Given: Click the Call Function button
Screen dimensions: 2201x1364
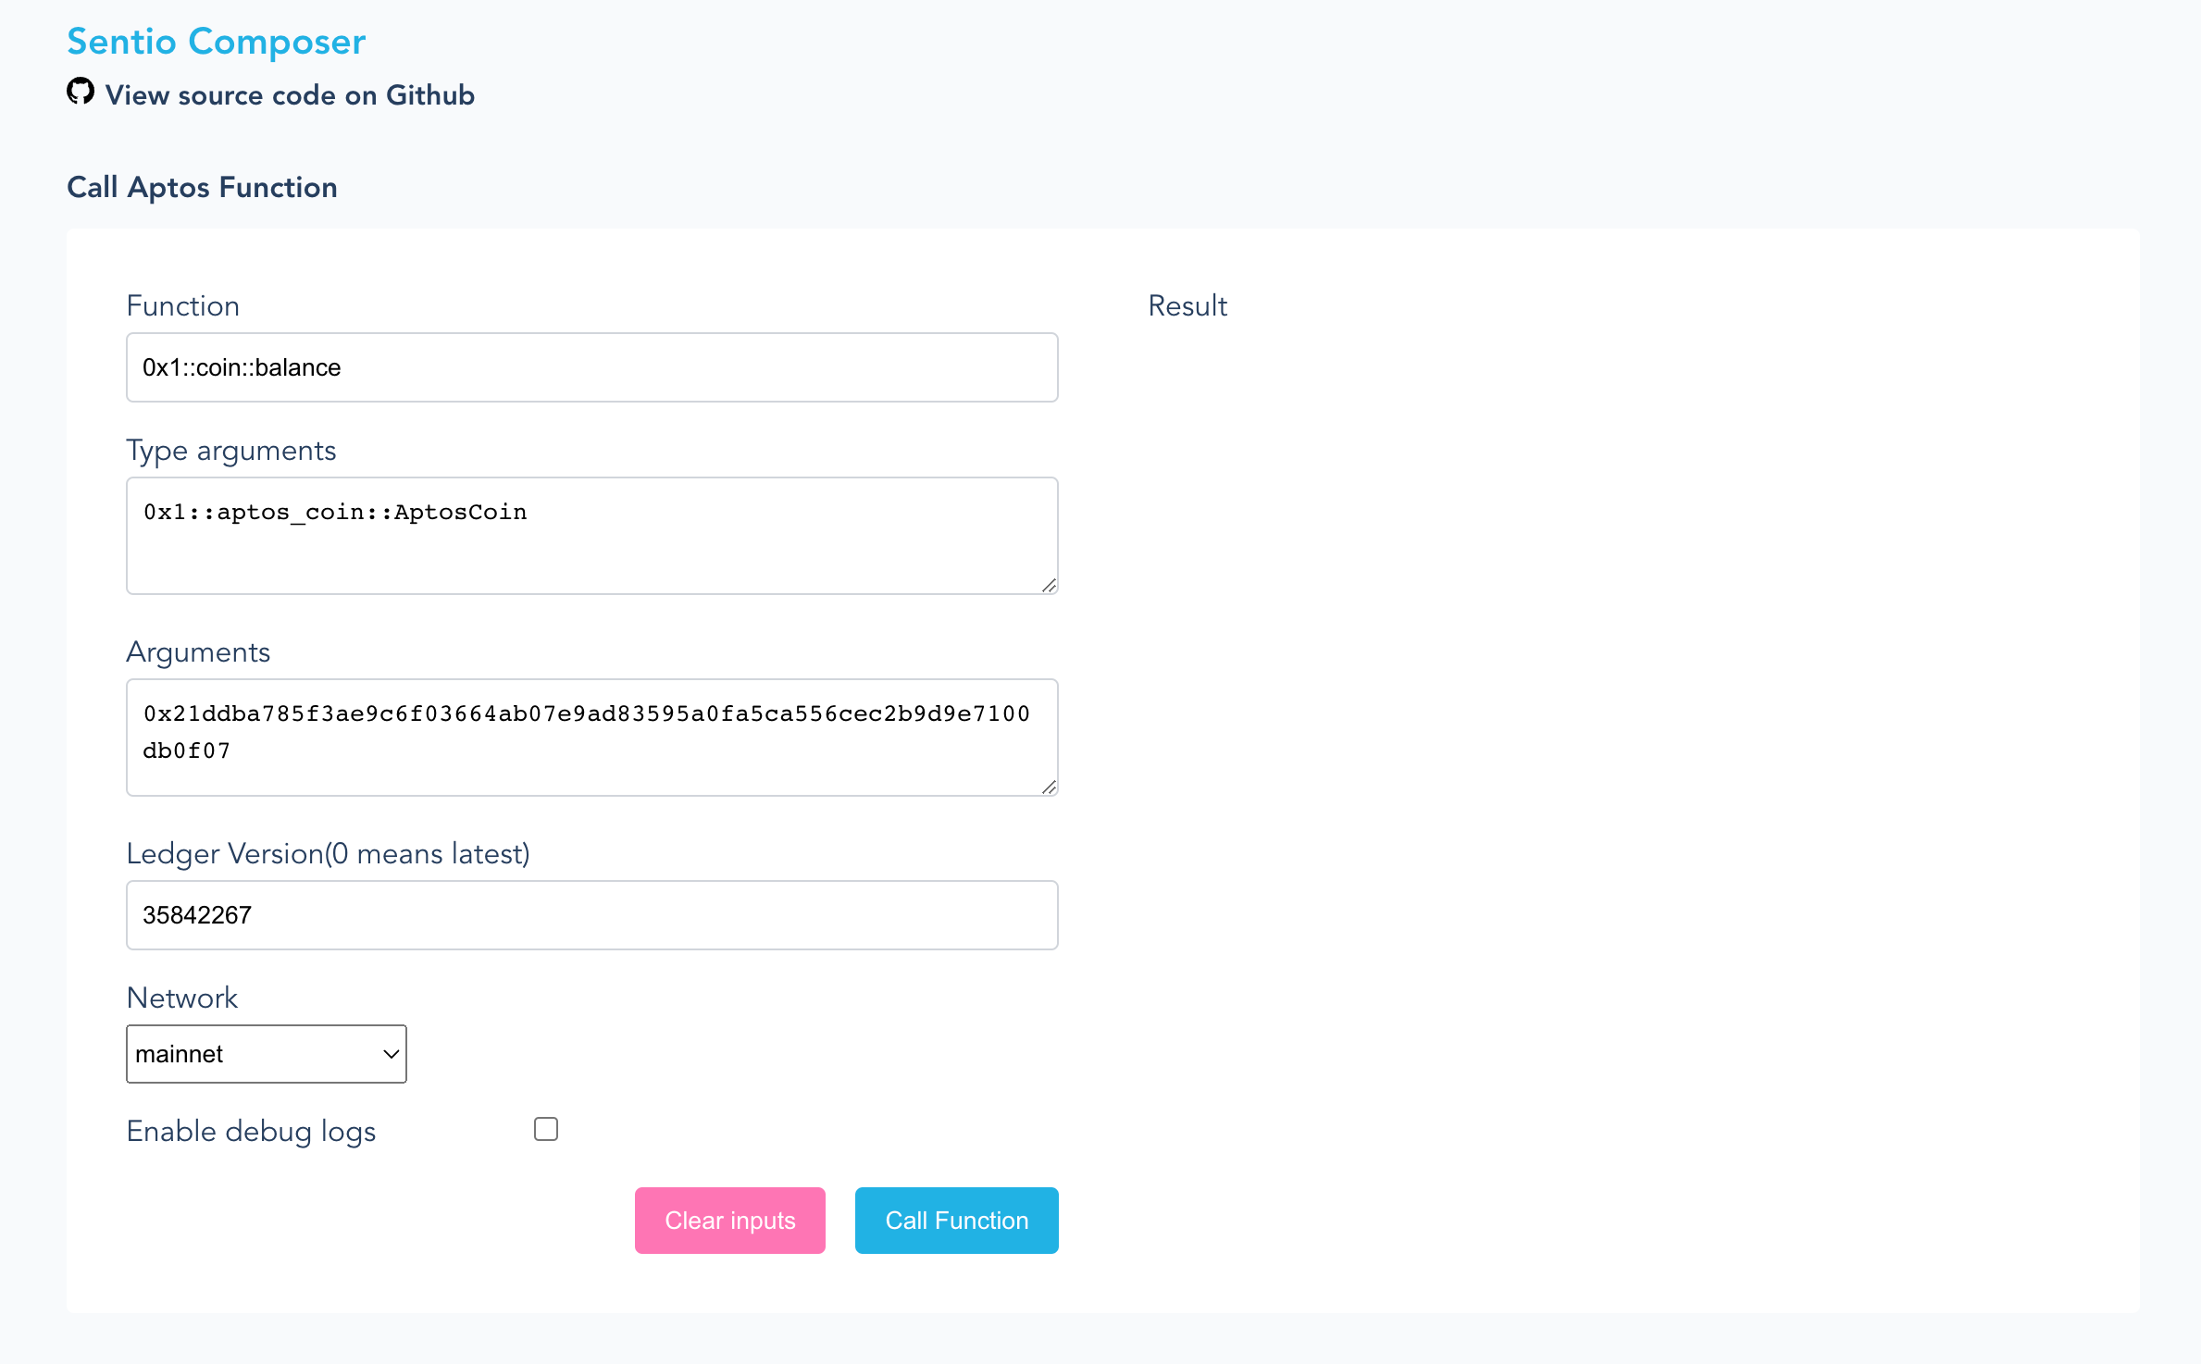Looking at the screenshot, I should tap(956, 1220).
